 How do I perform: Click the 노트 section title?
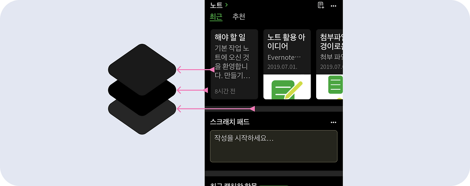point(216,5)
